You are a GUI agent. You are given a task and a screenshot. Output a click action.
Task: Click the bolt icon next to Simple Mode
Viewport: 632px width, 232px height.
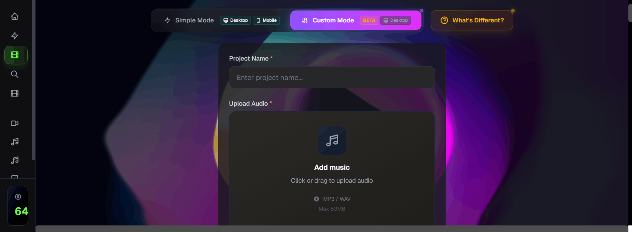167,20
